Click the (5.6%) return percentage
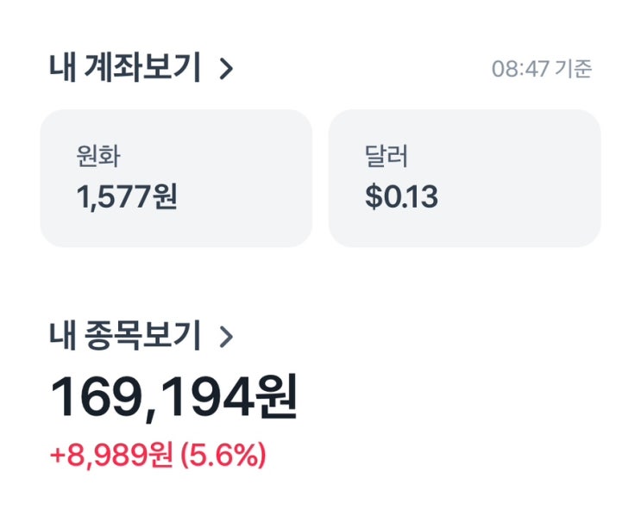Image resolution: width=641 pixels, height=509 pixels. pos(223,456)
